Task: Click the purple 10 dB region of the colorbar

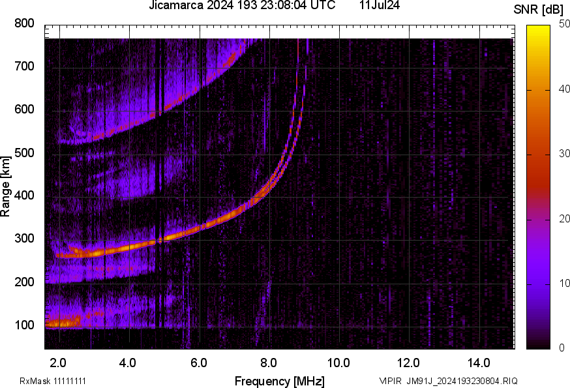Action: [539, 284]
